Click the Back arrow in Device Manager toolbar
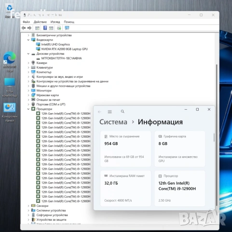 coord(24,28)
